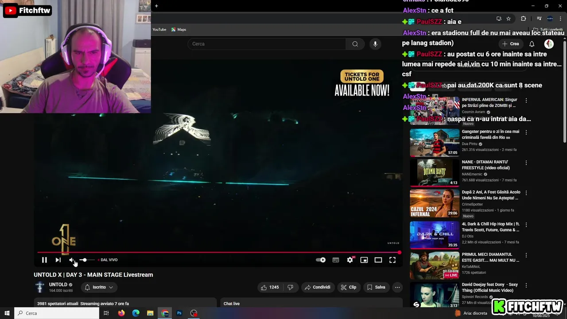Open the install app icon in address bar
Screen dimensions: 567x319
(499, 19)
